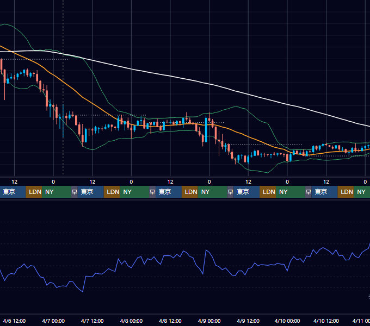This screenshot has height=326, width=370.
Task: Click the LDN session block for April 9
Action: tap(268, 192)
